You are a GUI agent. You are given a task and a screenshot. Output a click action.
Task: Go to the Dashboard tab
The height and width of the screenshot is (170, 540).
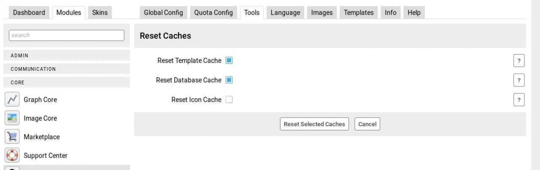coord(29,13)
